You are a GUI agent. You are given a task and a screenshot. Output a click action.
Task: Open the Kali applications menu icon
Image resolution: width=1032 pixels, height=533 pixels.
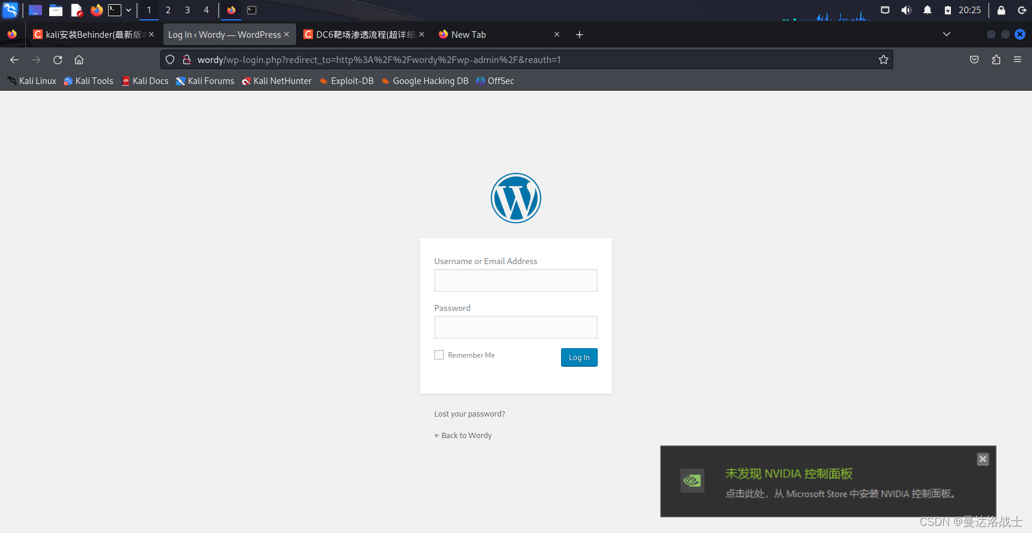(x=10, y=10)
